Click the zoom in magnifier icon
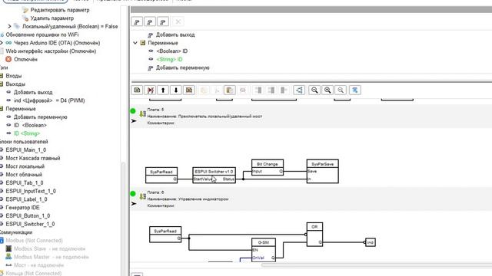Image resolution: width=492 pixels, height=276 pixels. tap(327, 90)
